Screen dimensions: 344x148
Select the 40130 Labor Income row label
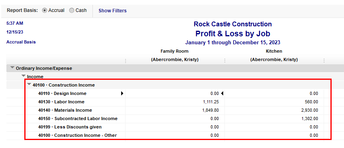tap(61, 102)
